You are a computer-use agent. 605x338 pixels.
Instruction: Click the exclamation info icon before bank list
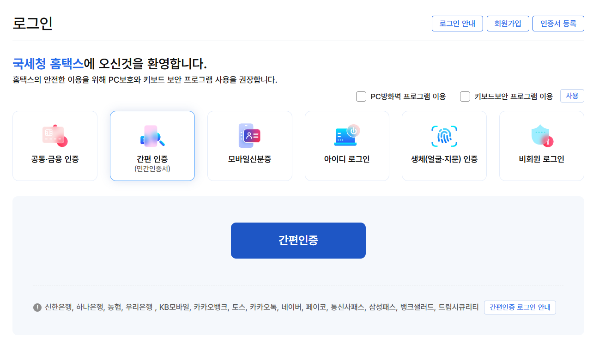click(x=37, y=308)
